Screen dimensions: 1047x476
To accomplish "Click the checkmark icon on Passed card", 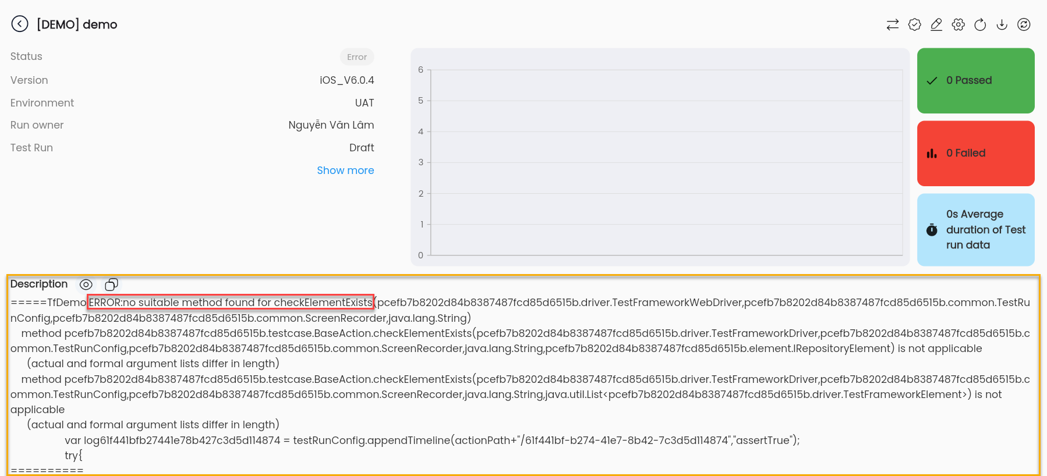I will (932, 80).
